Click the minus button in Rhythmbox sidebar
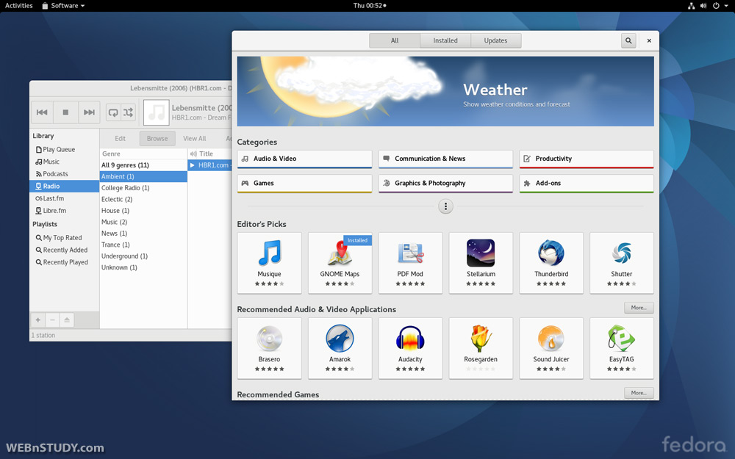735x459 pixels. coord(52,320)
